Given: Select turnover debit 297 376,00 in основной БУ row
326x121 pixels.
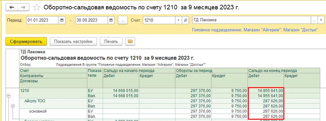Looking at the screenshot, I should [x=193, y=111].
